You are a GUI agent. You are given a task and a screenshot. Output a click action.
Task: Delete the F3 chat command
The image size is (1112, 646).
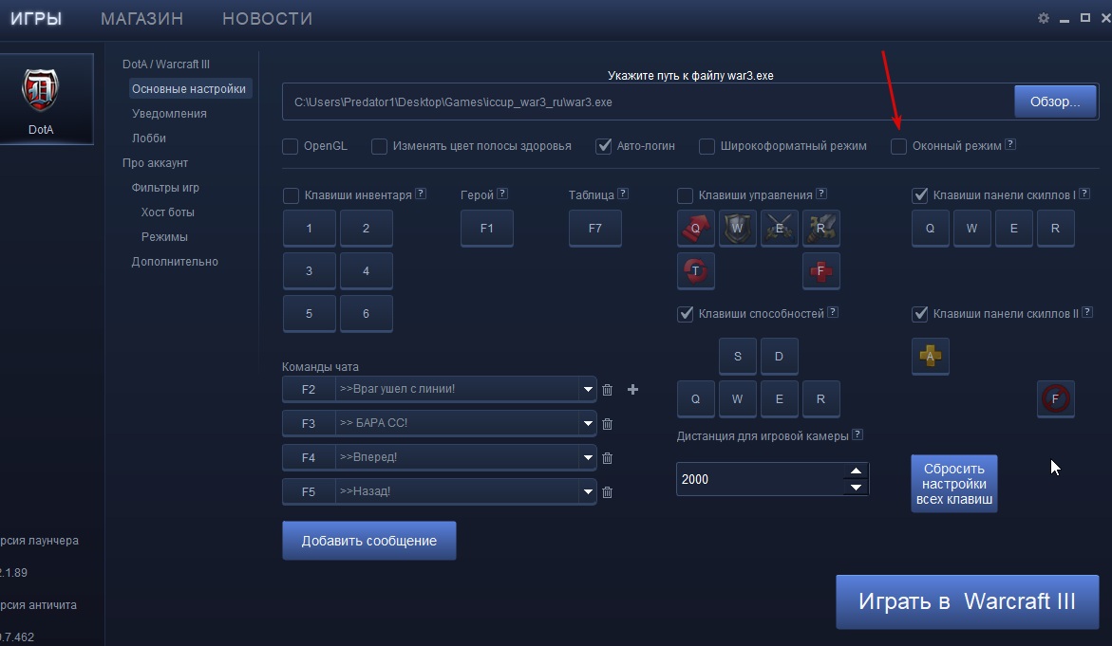(607, 424)
